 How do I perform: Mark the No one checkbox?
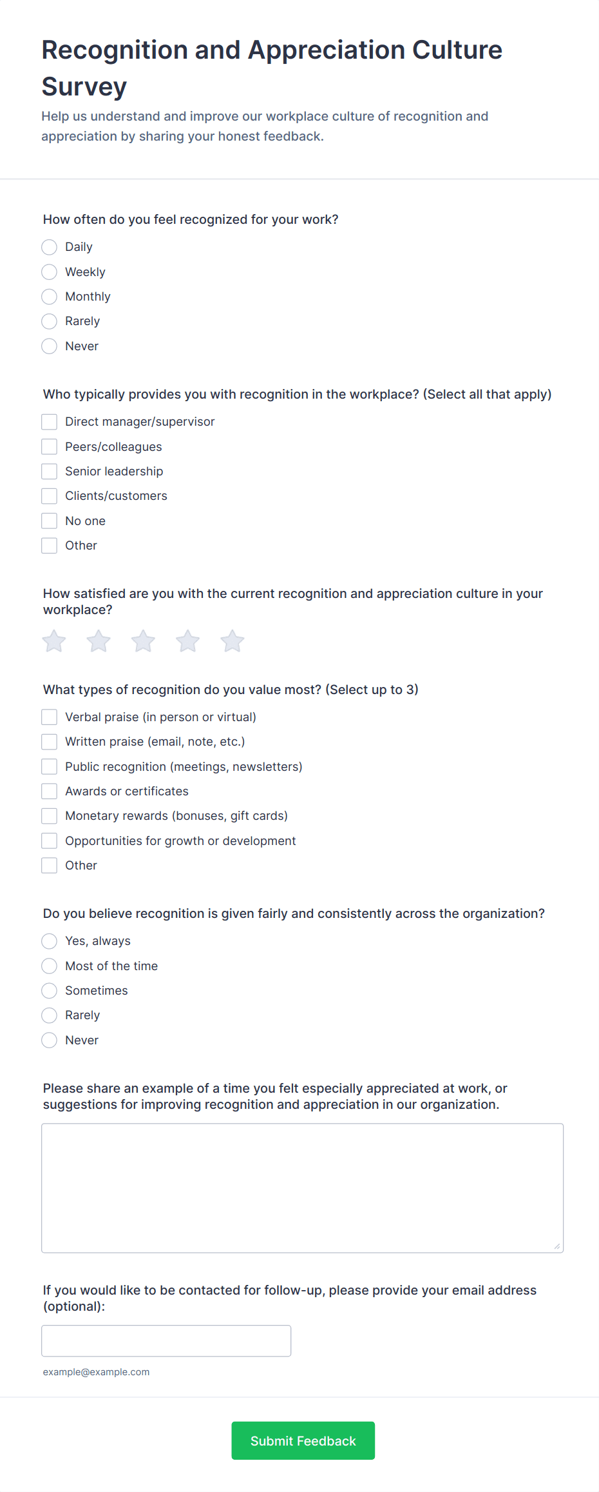coord(49,521)
